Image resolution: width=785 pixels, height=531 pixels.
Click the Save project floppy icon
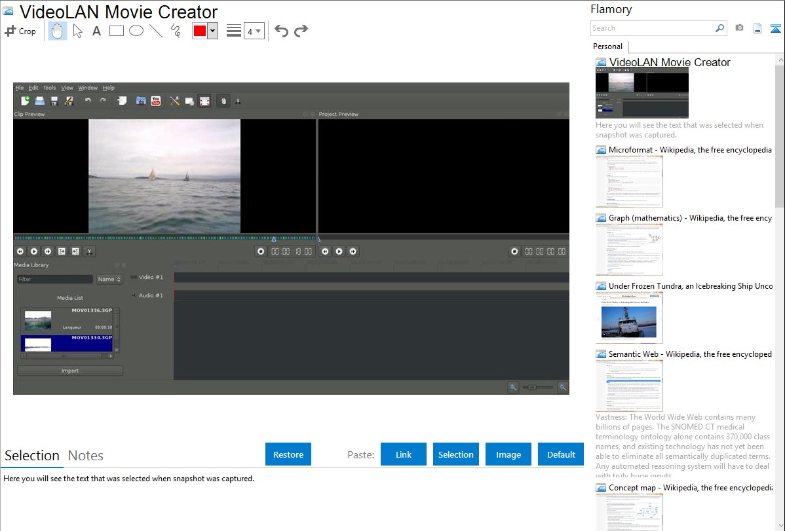click(x=54, y=101)
